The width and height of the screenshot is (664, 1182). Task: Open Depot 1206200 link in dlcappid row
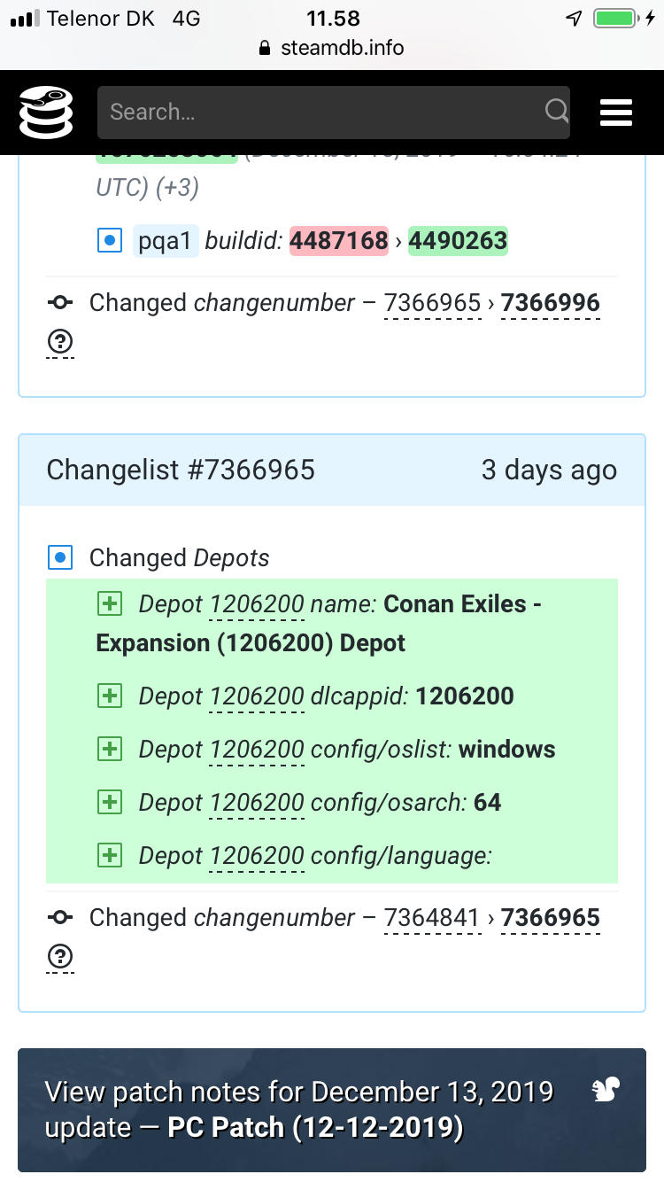(x=257, y=696)
